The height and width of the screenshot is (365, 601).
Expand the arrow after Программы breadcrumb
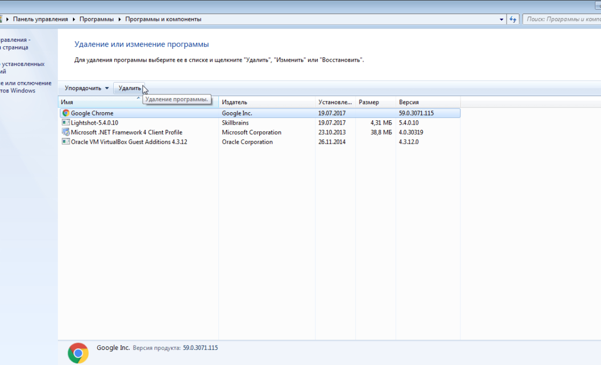120,19
